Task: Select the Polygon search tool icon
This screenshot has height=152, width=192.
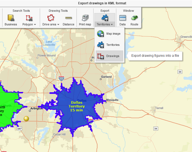Action: pyautogui.click(x=29, y=18)
